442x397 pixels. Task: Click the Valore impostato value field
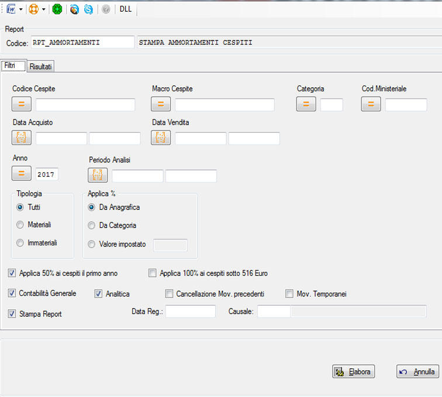pos(170,245)
